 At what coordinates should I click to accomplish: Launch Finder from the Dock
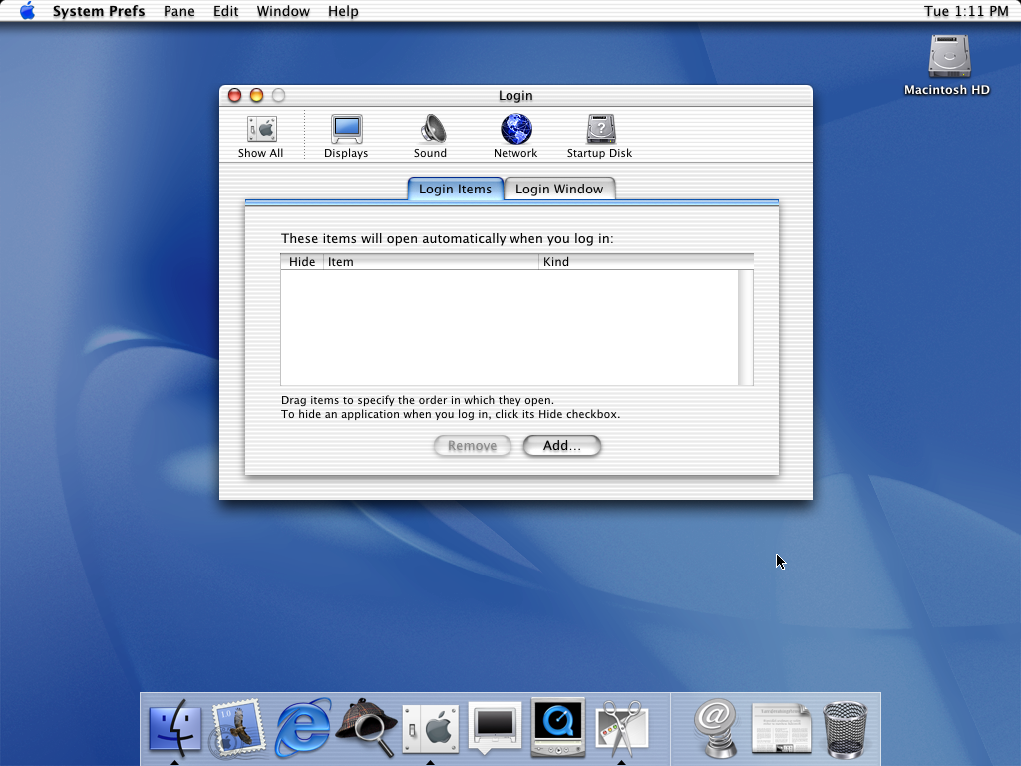point(174,727)
